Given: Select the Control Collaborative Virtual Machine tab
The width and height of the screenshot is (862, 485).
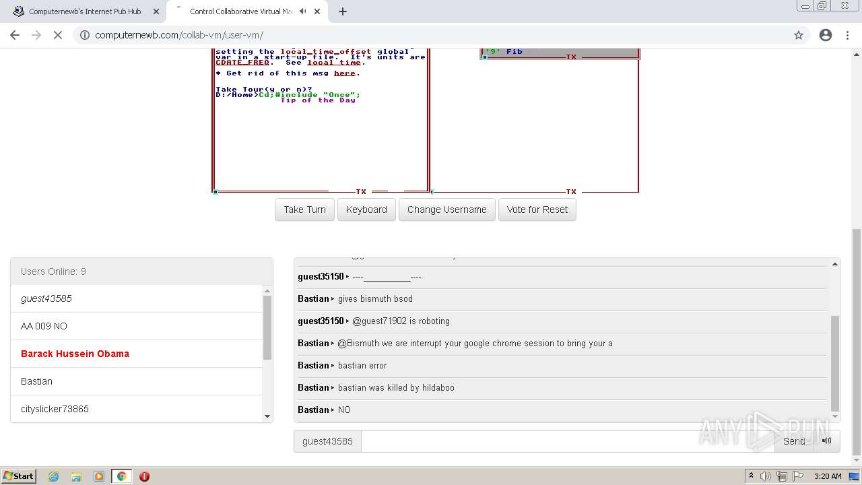Looking at the screenshot, I should coord(240,11).
